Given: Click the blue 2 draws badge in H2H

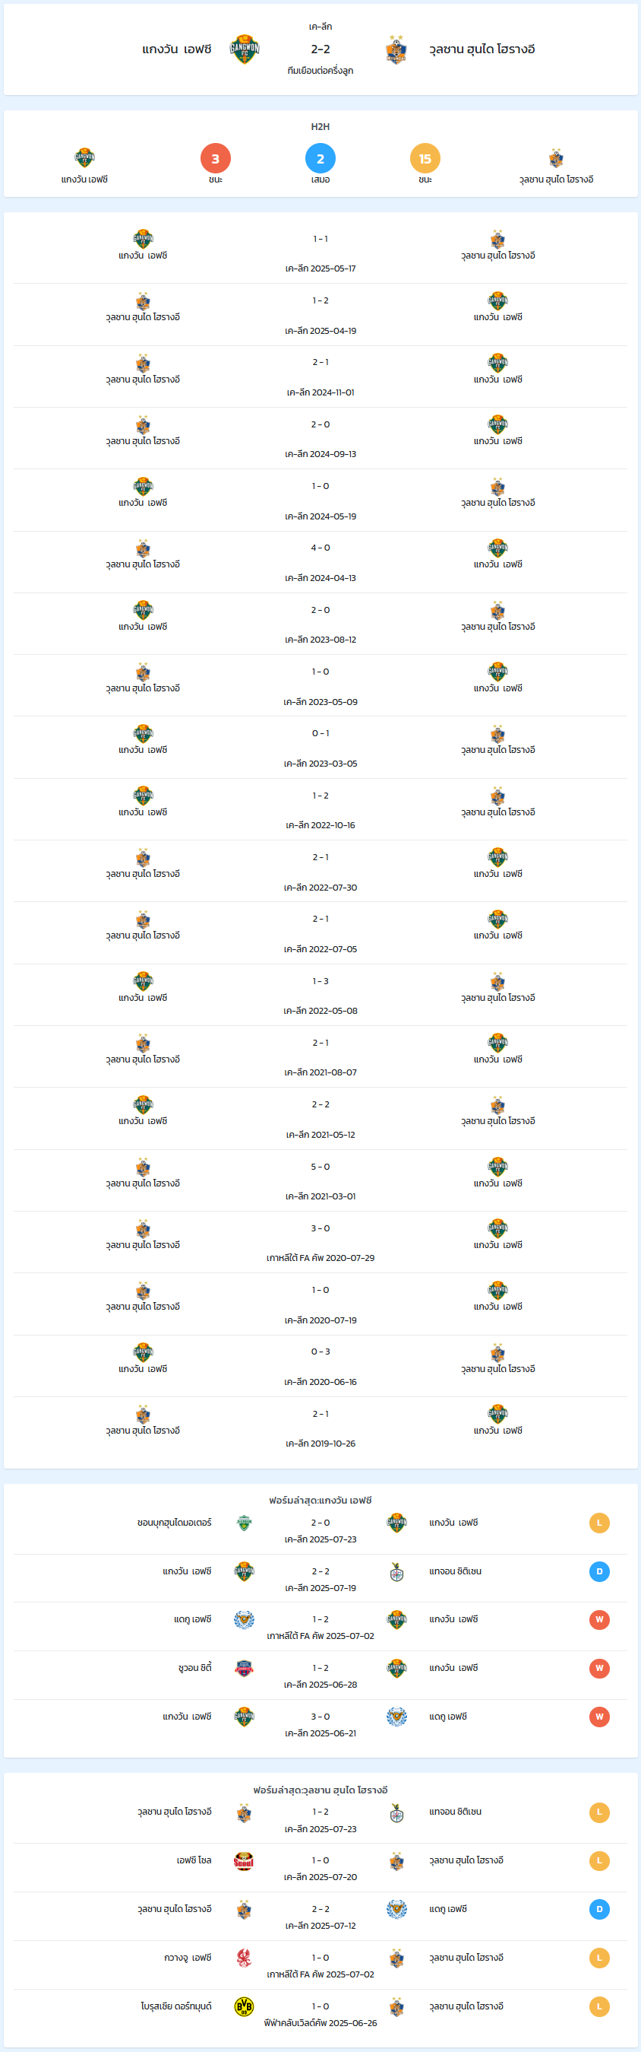Looking at the screenshot, I should [320, 158].
